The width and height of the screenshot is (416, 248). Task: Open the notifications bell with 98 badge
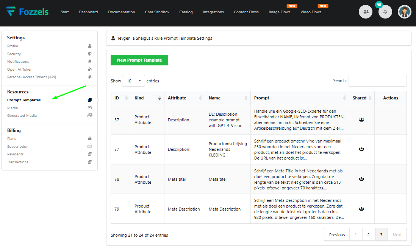point(385,12)
